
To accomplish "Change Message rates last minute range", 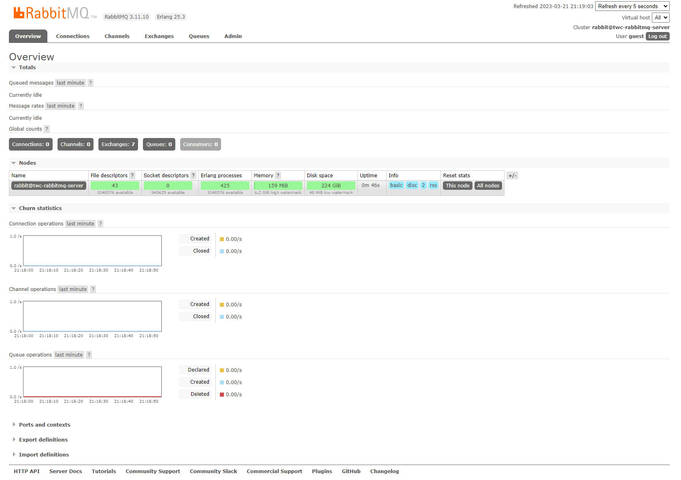I will (x=61, y=106).
